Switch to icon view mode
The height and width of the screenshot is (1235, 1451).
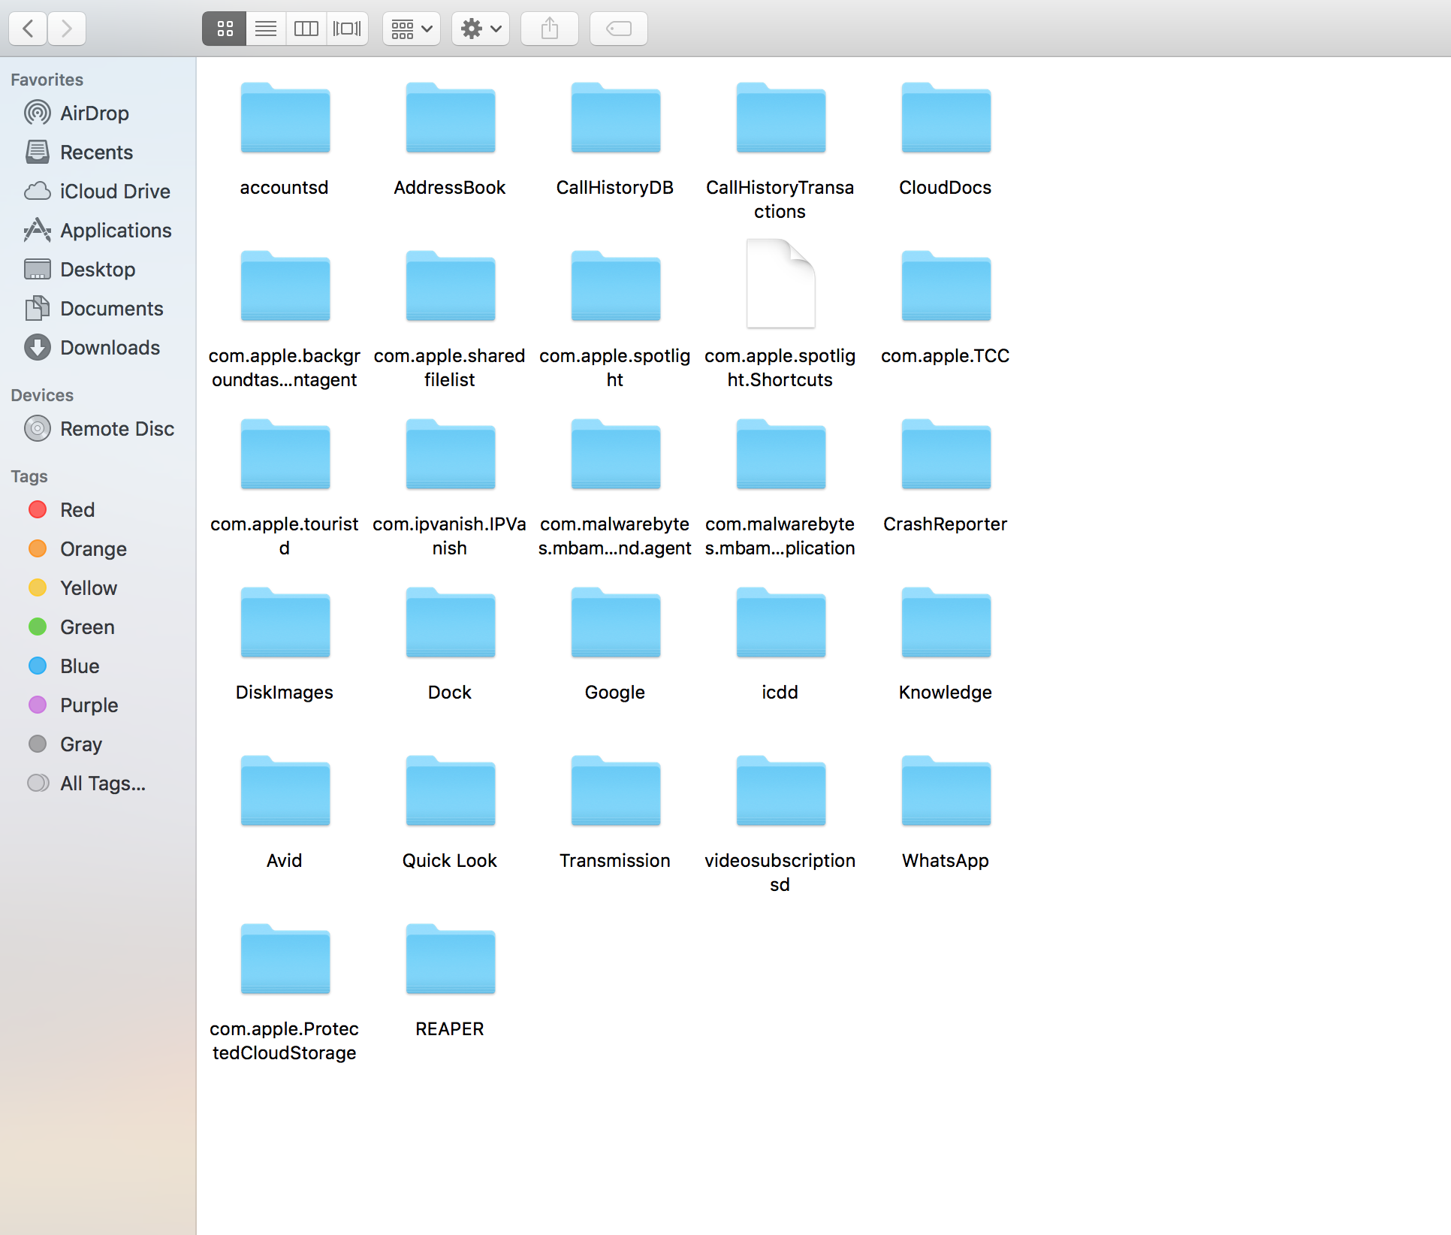[x=225, y=29]
